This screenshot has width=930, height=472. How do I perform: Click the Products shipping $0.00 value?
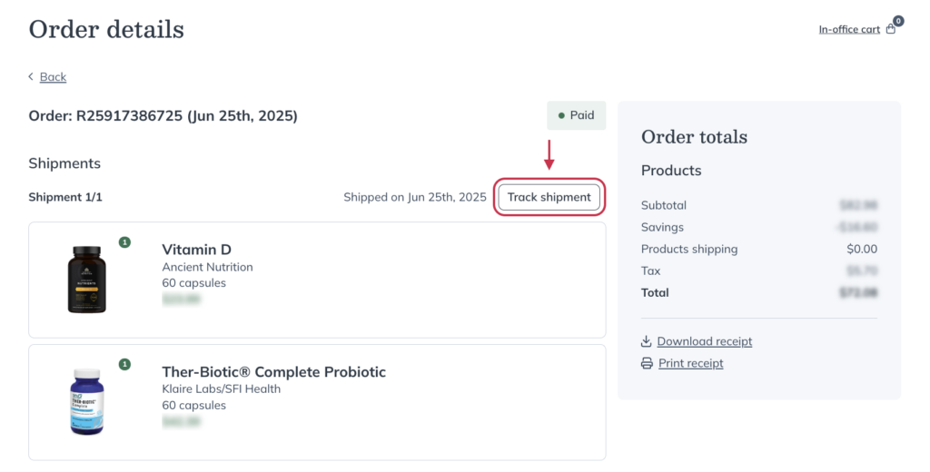862,249
